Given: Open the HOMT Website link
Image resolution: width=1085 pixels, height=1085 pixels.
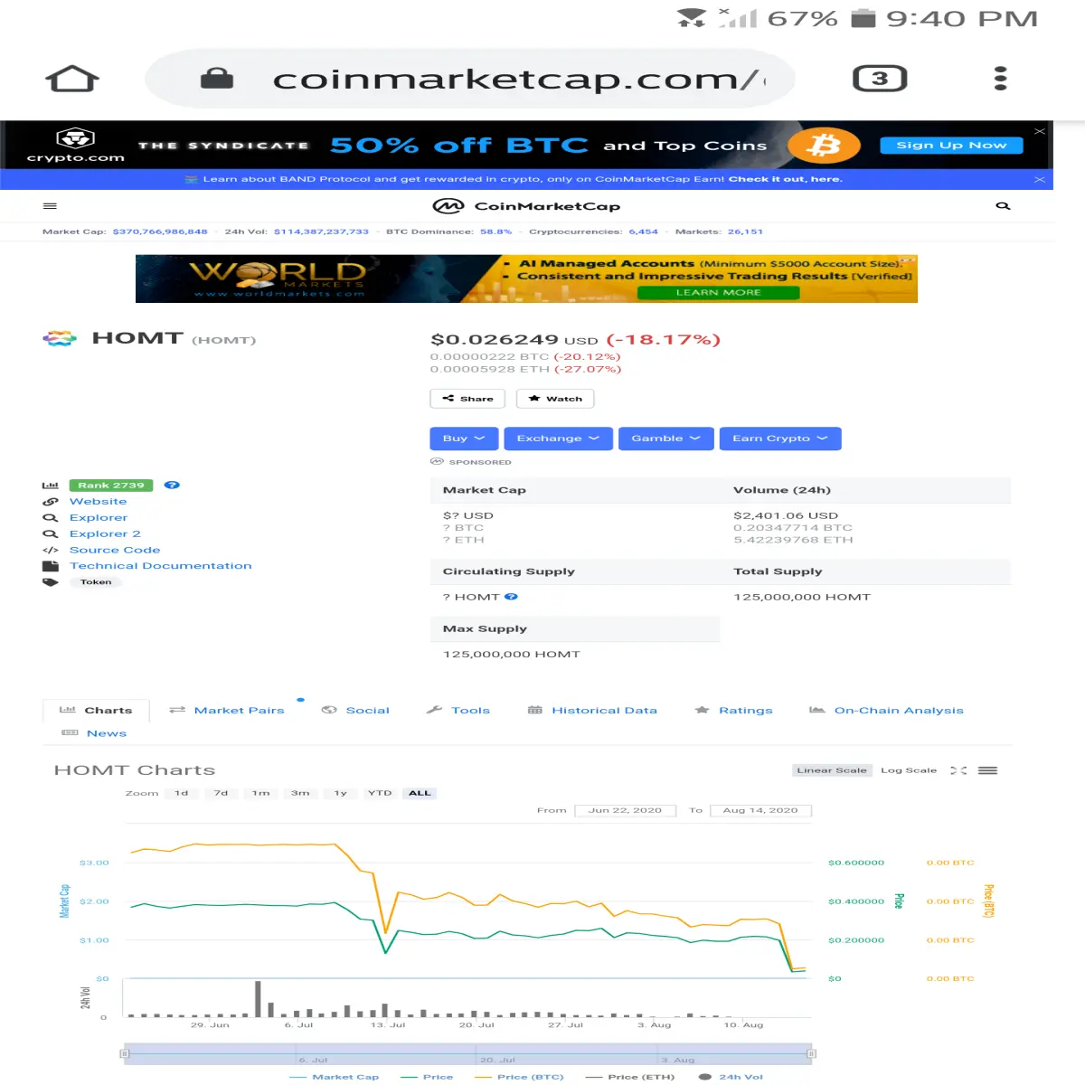Looking at the screenshot, I should tap(98, 502).
